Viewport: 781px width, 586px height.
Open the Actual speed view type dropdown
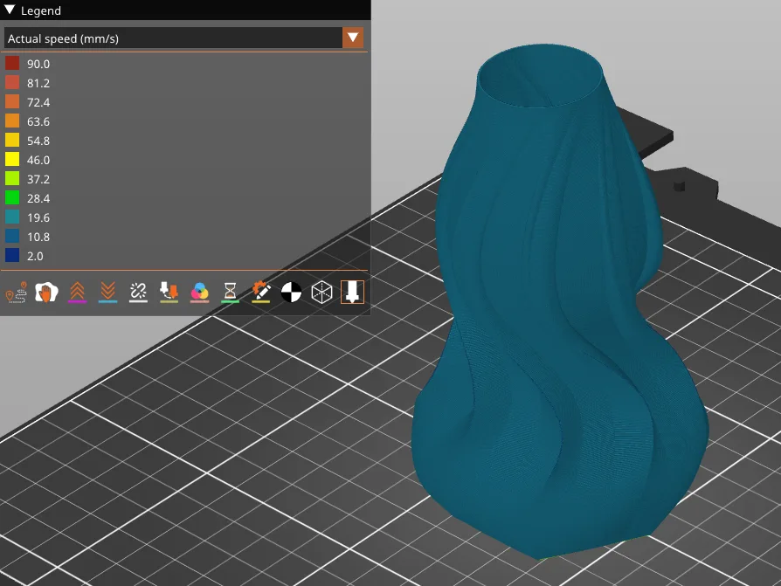pyautogui.click(x=175, y=38)
